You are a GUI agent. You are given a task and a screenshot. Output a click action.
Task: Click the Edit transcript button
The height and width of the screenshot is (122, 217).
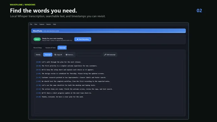point(110,55)
